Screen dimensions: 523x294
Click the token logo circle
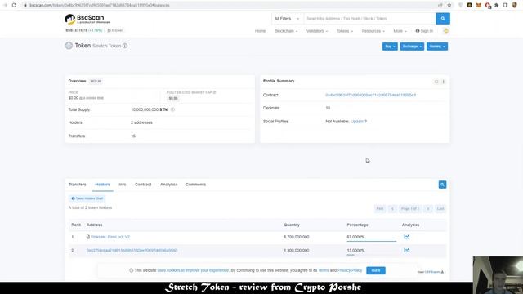[x=69, y=46]
